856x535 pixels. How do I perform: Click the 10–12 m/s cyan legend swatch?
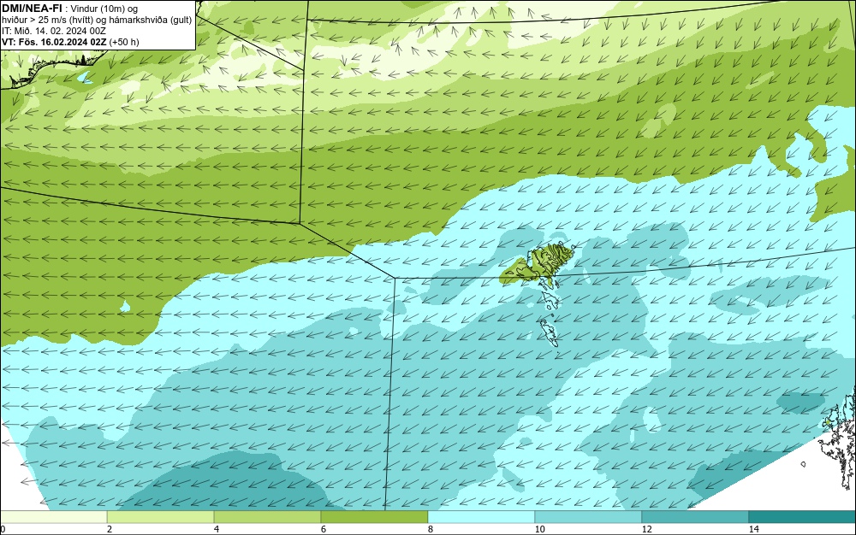[x=589, y=517]
